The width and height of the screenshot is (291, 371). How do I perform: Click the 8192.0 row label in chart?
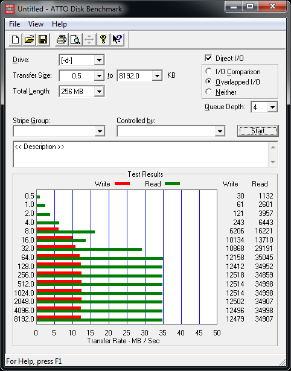pyautogui.click(x=24, y=319)
